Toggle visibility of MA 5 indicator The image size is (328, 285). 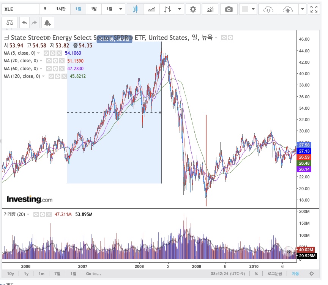click(x=46, y=53)
